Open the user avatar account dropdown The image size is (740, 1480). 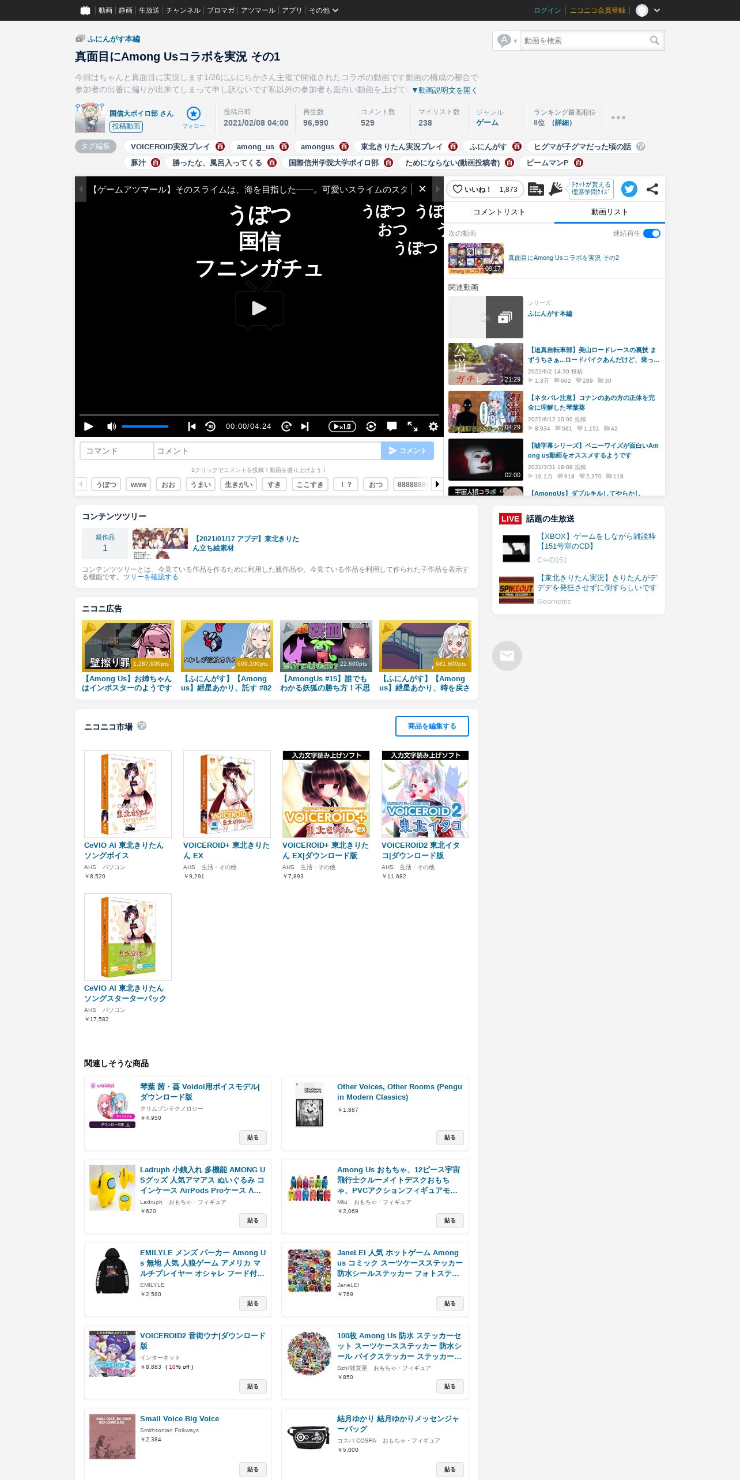point(648,10)
